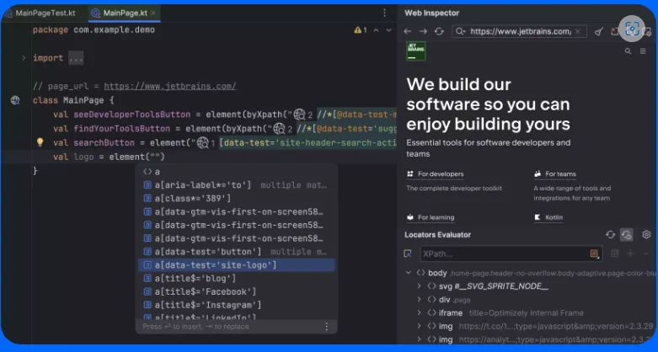The image size is (658, 352).
Task: Select the body row in DOM tree
Action: 529,273
